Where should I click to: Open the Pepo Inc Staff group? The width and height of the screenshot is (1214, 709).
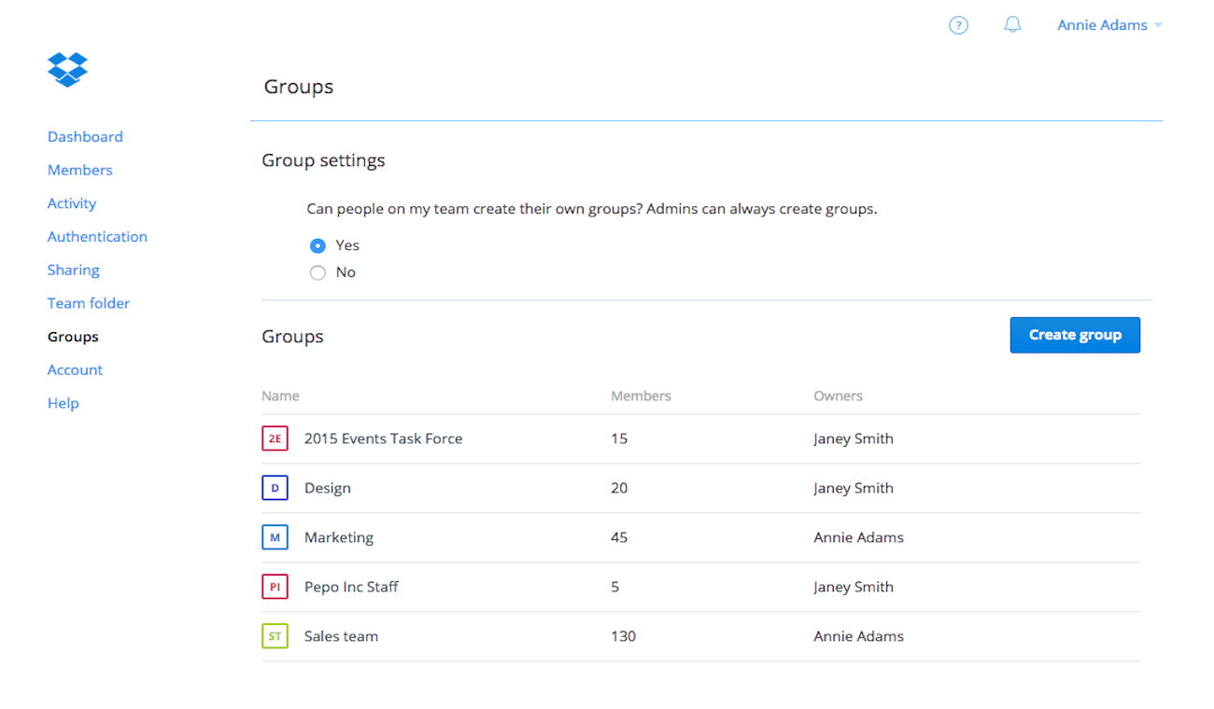coord(351,587)
